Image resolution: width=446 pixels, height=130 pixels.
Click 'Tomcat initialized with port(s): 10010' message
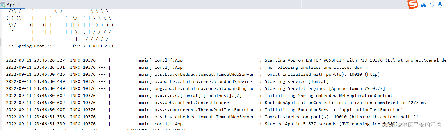pos(322,74)
